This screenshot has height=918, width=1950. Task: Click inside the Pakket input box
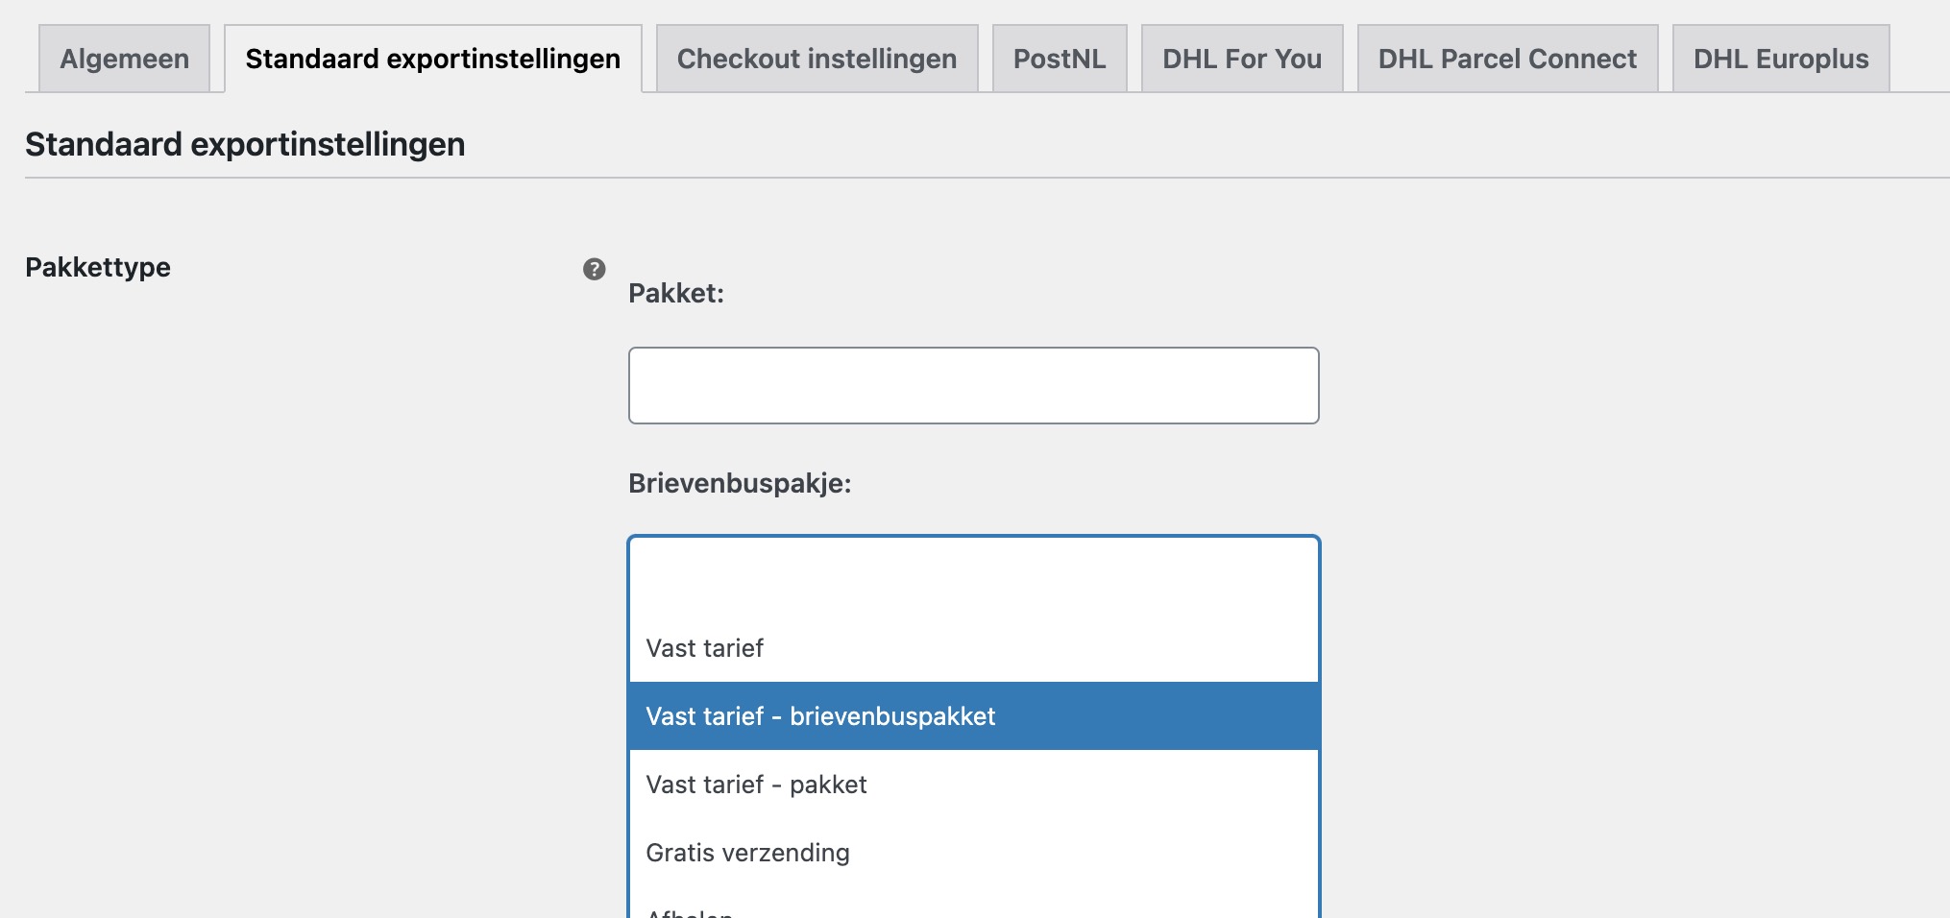coord(973,384)
